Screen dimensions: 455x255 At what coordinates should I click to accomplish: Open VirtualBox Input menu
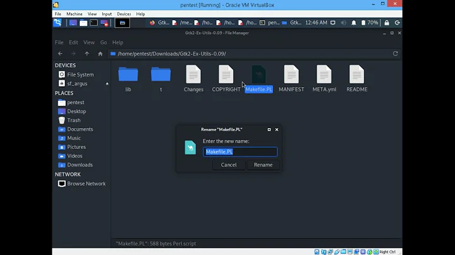[107, 14]
